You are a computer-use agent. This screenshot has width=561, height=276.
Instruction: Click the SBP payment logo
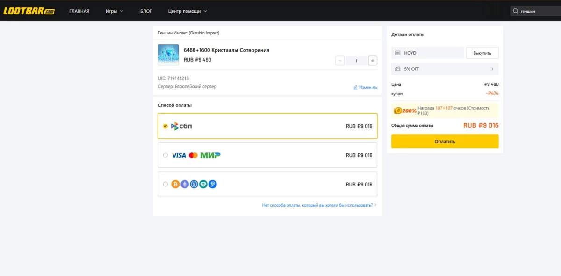[181, 126]
